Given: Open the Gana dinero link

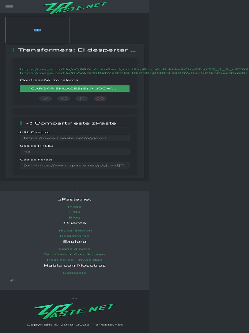Looking at the screenshot, I should 75,249.
